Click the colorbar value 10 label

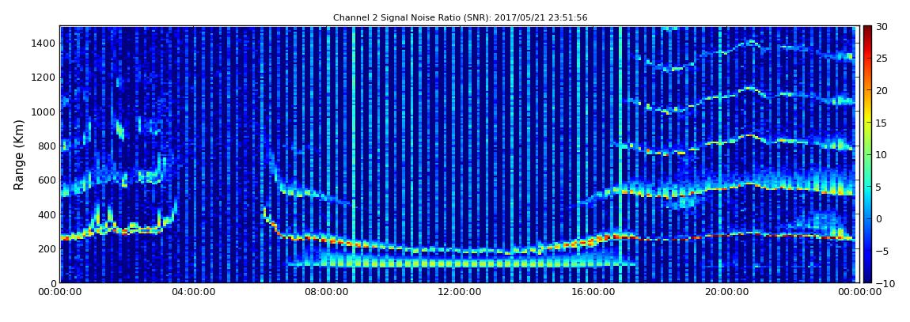coord(881,154)
